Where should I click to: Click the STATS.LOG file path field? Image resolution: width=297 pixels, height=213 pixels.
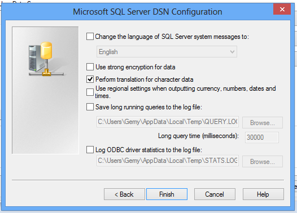click(168, 161)
